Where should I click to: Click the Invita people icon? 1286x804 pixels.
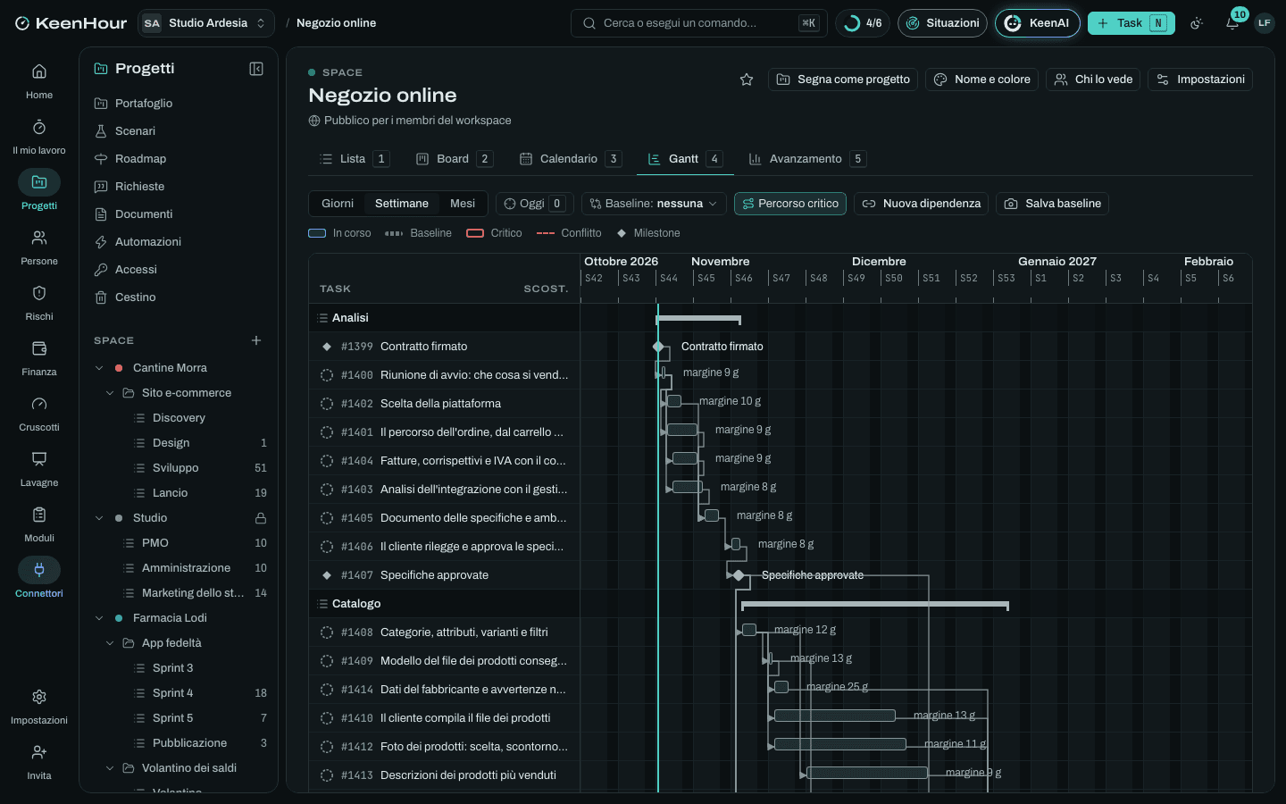[x=39, y=752]
